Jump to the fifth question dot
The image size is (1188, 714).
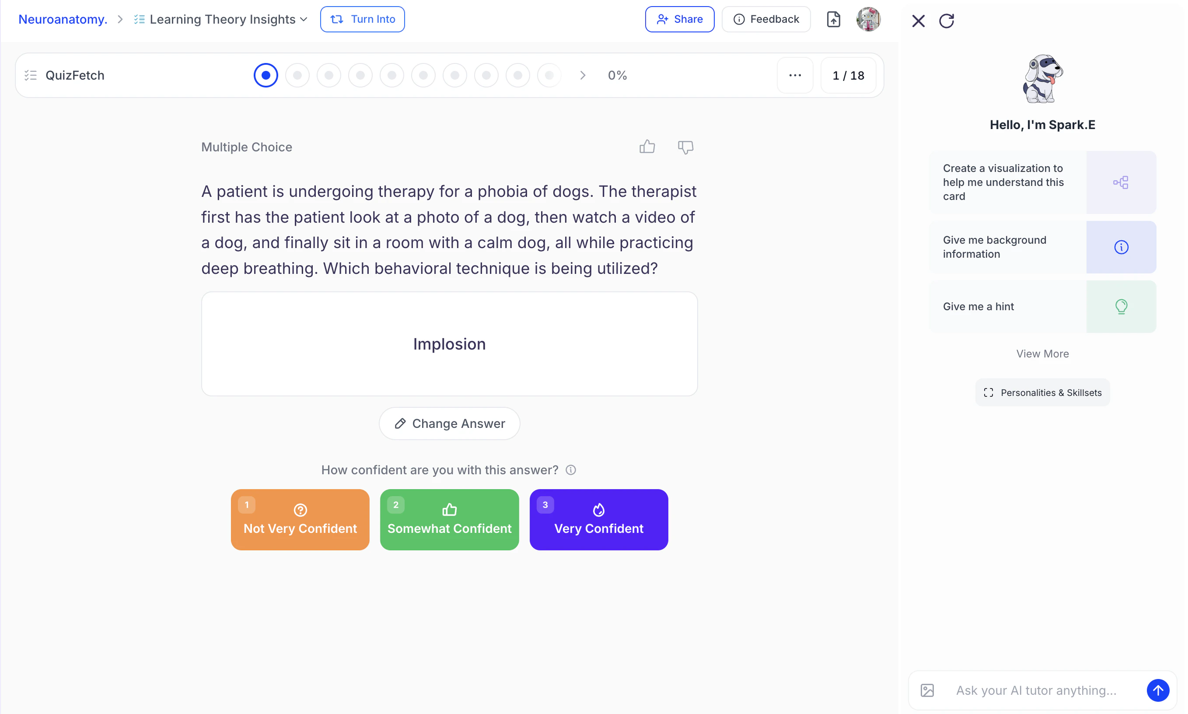(x=392, y=76)
